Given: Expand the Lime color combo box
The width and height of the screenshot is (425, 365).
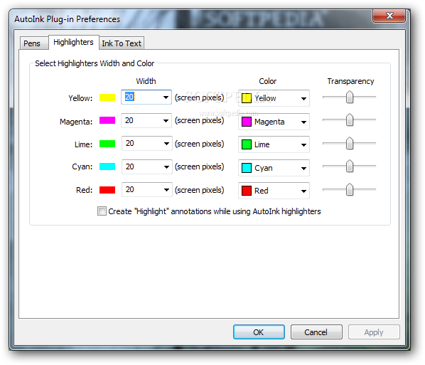Looking at the screenshot, I should coord(274,144).
